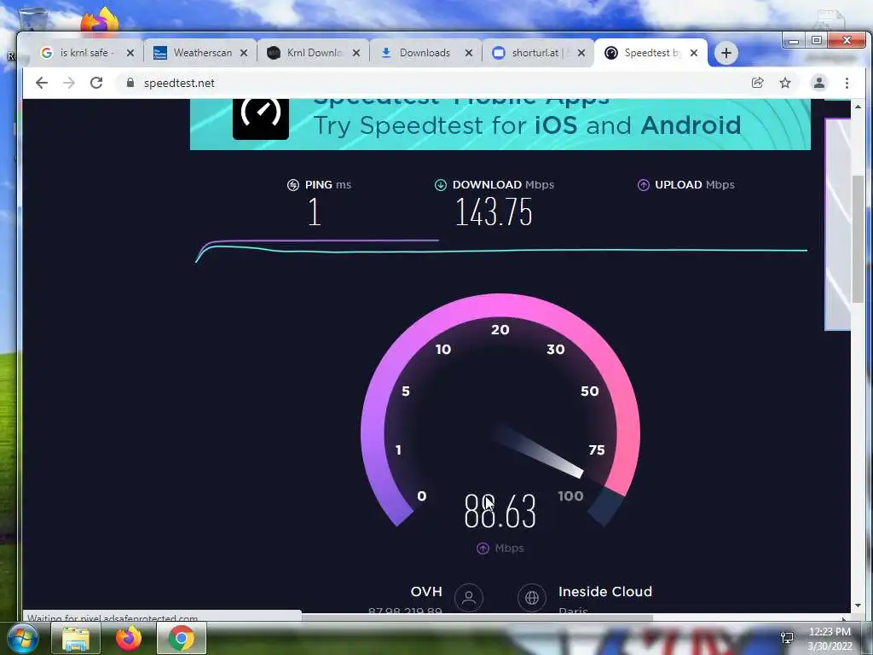873x655 pixels.
Task: Click the Speedtest app logo in banner
Action: [261, 119]
